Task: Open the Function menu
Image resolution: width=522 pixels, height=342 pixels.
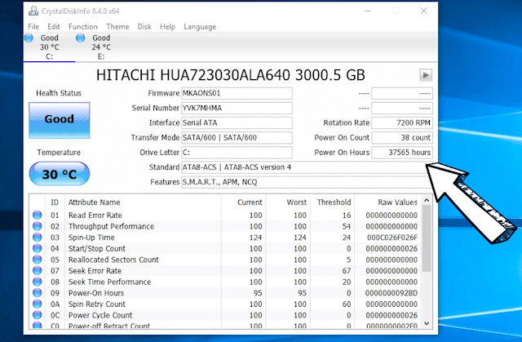Action: (83, 27)
